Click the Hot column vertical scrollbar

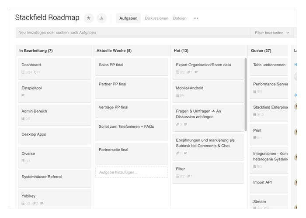[246, 95]
